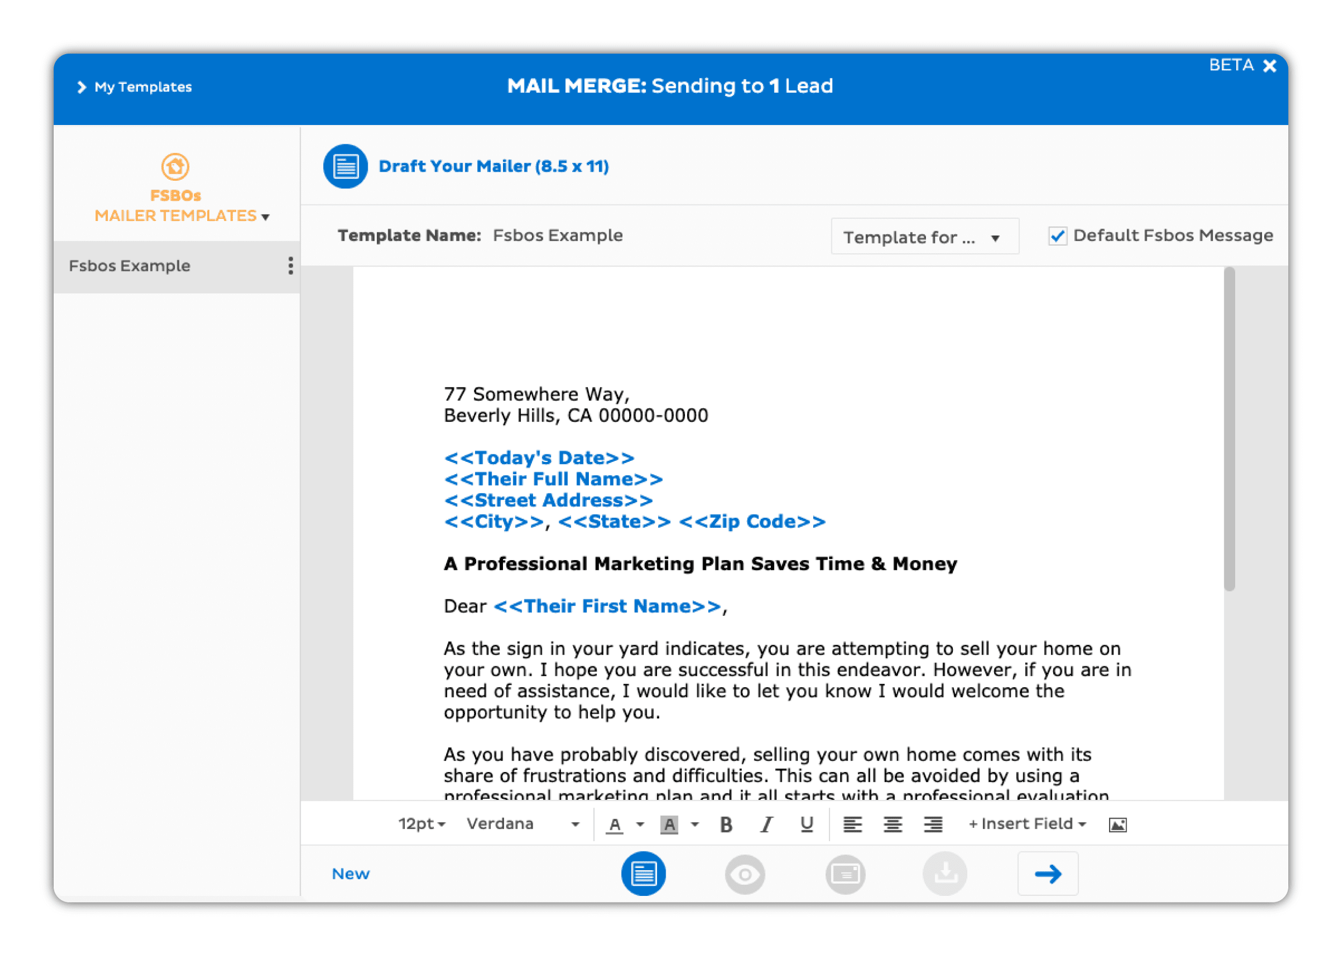Select the Draft step icon in bottom bar
The image size is (1342, 956).
point(643,873)
